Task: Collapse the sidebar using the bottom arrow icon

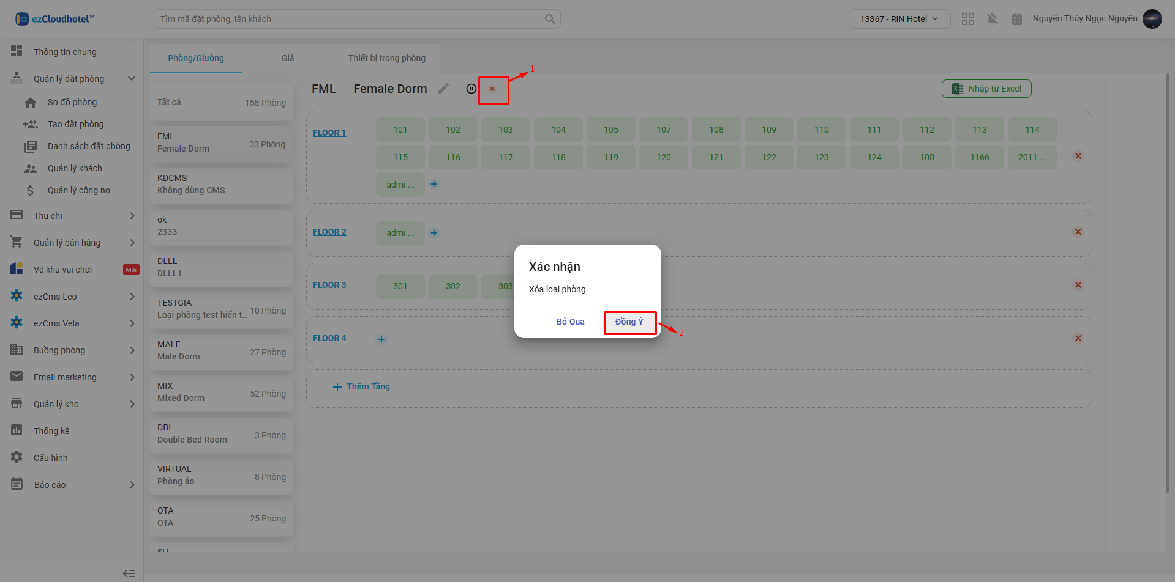Action: point(129,573)
